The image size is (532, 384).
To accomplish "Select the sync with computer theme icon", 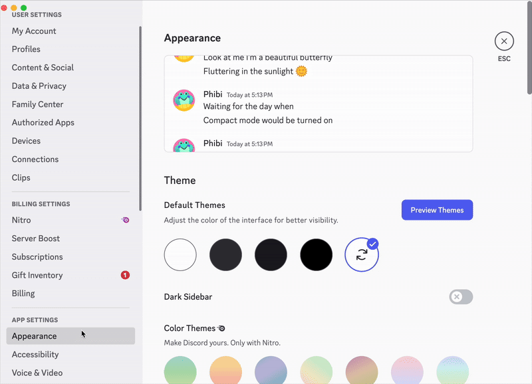I will coord(362,254).
